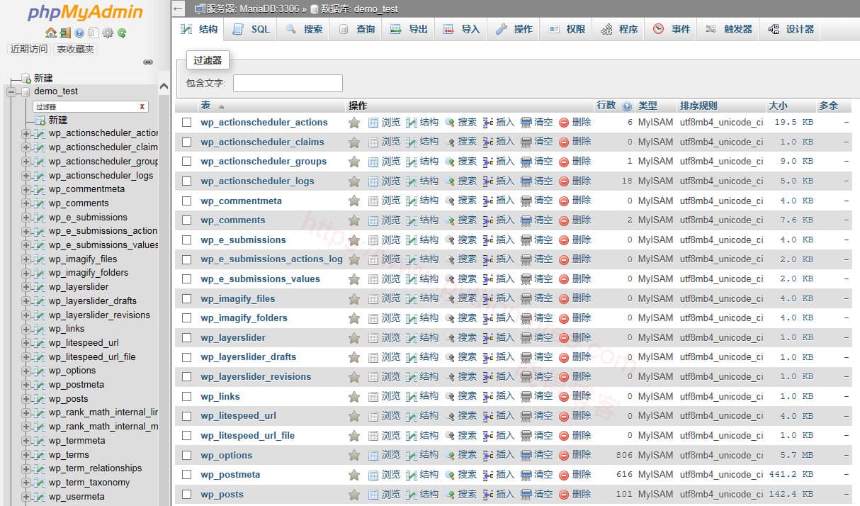Click the browse icon for wp_posts
This screenshot has height=506, width=860.
point(373,495)
